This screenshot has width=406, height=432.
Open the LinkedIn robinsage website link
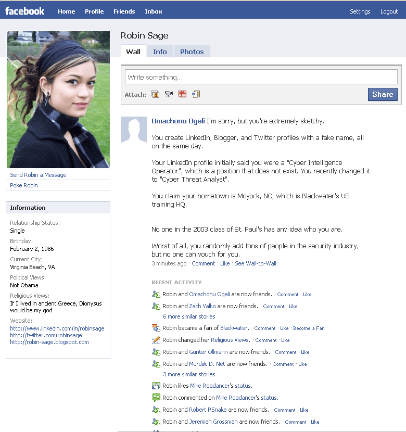(x=57, y=328)
